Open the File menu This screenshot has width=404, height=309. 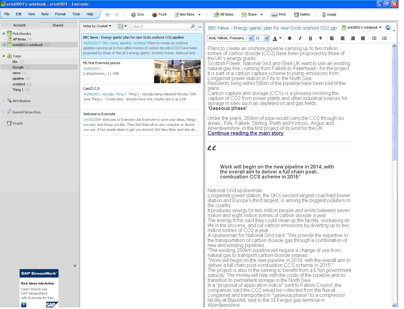click(x=7, y=14)
